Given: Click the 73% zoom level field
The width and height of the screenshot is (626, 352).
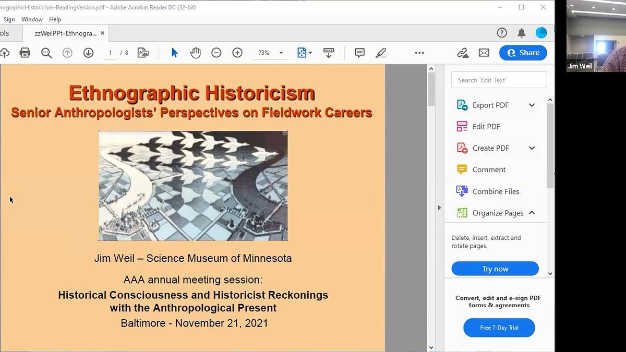Looking at the screenshot, I should pos(264,53).
